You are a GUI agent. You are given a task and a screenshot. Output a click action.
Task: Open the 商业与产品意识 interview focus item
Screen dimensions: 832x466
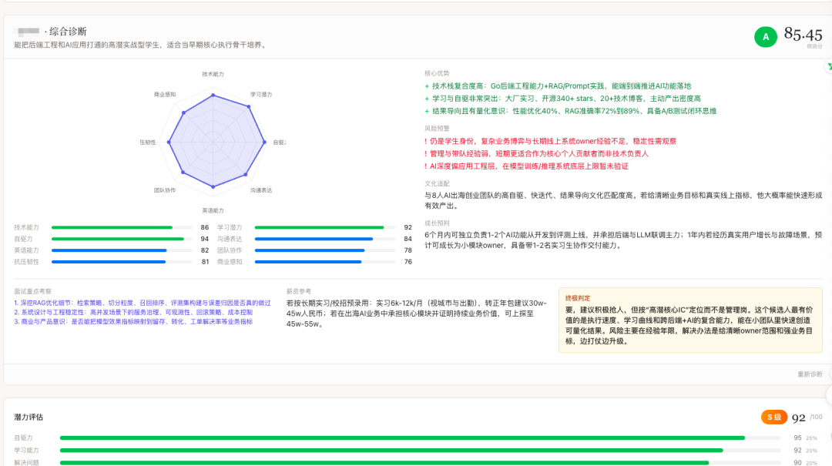[133, 321]
